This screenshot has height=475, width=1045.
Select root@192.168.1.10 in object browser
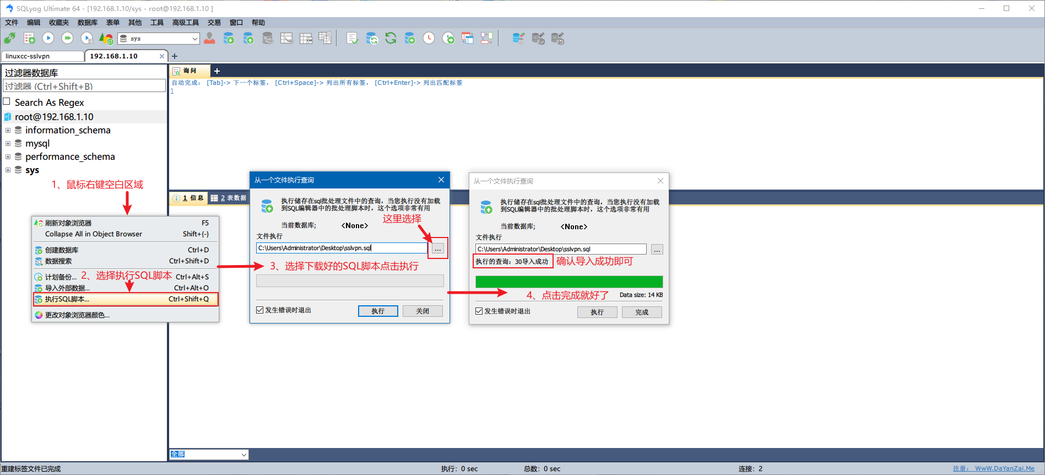(54, 117)
